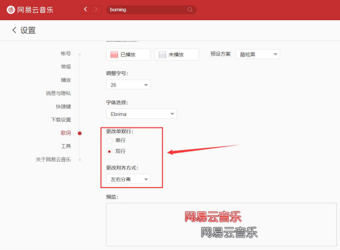The width and height of the screenshot is (340, 250).
Task: Click the 调整字号 label
Action: click(117, 74)
